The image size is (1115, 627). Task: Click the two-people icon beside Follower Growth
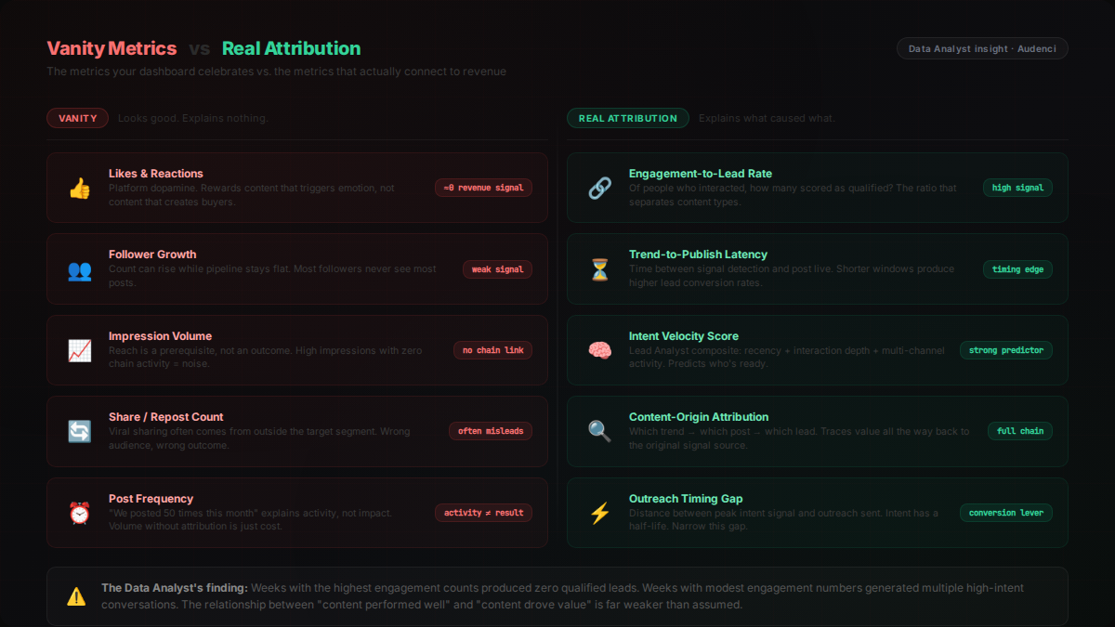79,270
